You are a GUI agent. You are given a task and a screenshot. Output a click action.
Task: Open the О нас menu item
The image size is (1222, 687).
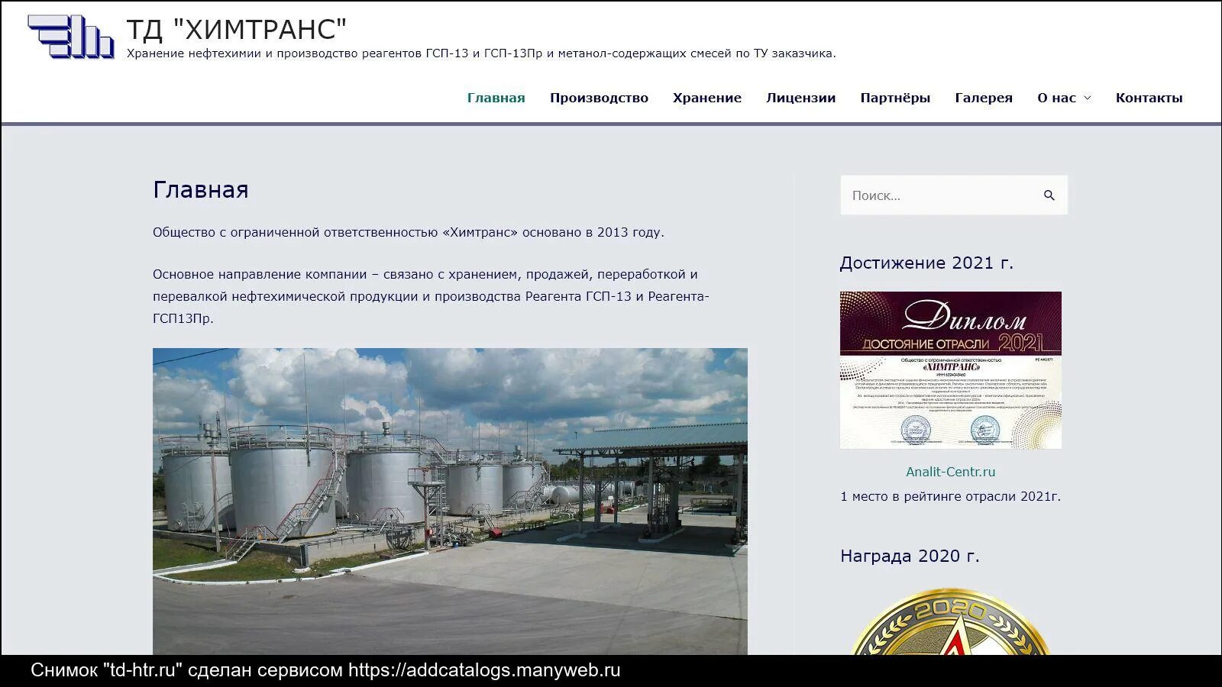[x=1056, y=98]
